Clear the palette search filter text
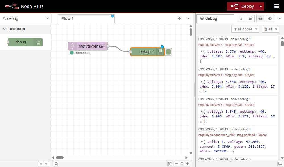This screenshot has height=167, width=284. click(47, 18)
